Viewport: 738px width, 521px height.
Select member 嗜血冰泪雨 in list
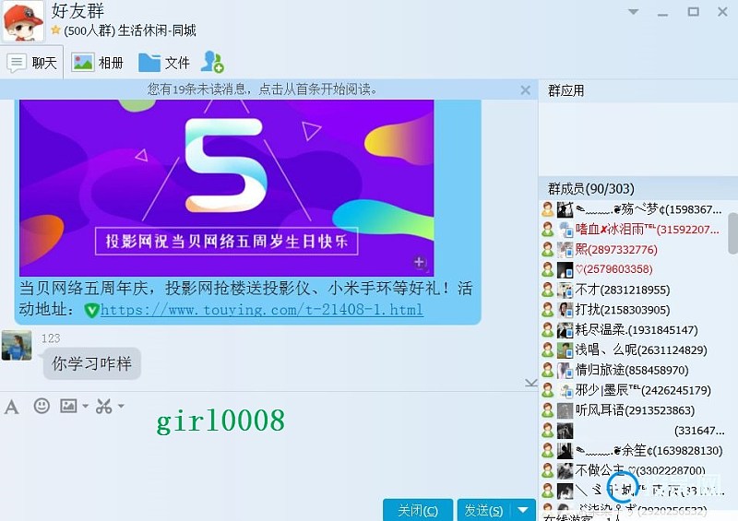635,230
